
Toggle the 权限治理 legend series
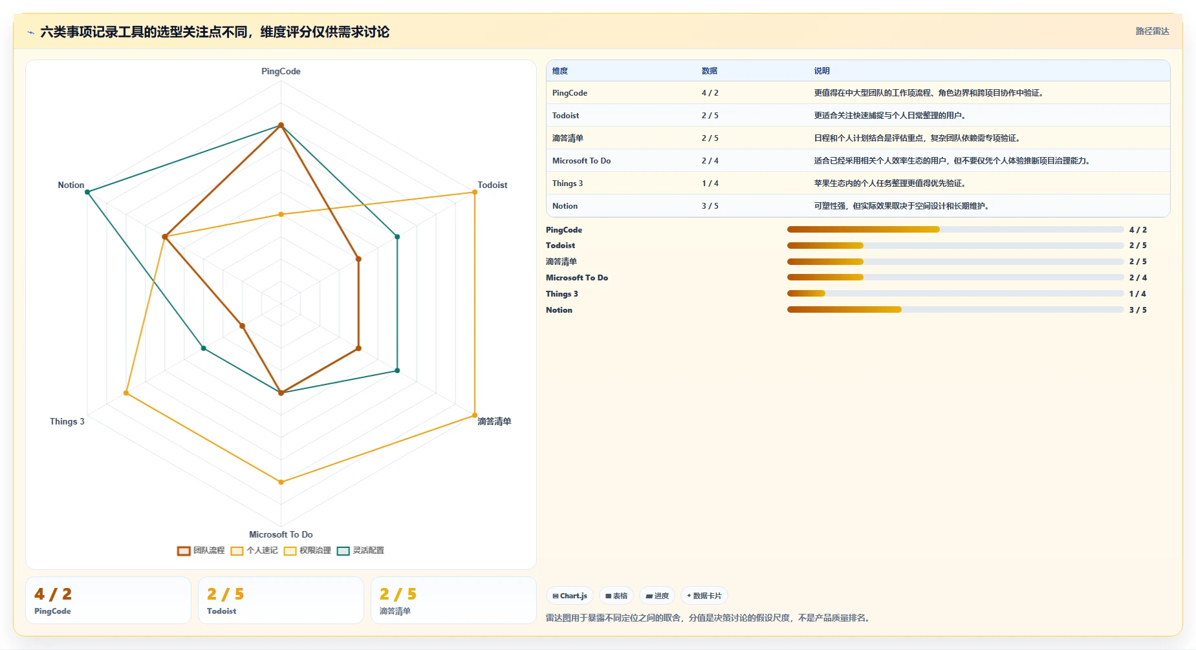[307, 550]
